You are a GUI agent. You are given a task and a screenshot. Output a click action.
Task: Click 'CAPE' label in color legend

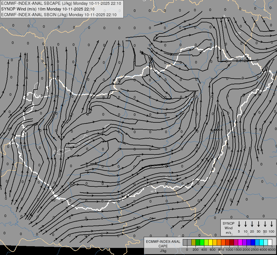coord(163,246)
